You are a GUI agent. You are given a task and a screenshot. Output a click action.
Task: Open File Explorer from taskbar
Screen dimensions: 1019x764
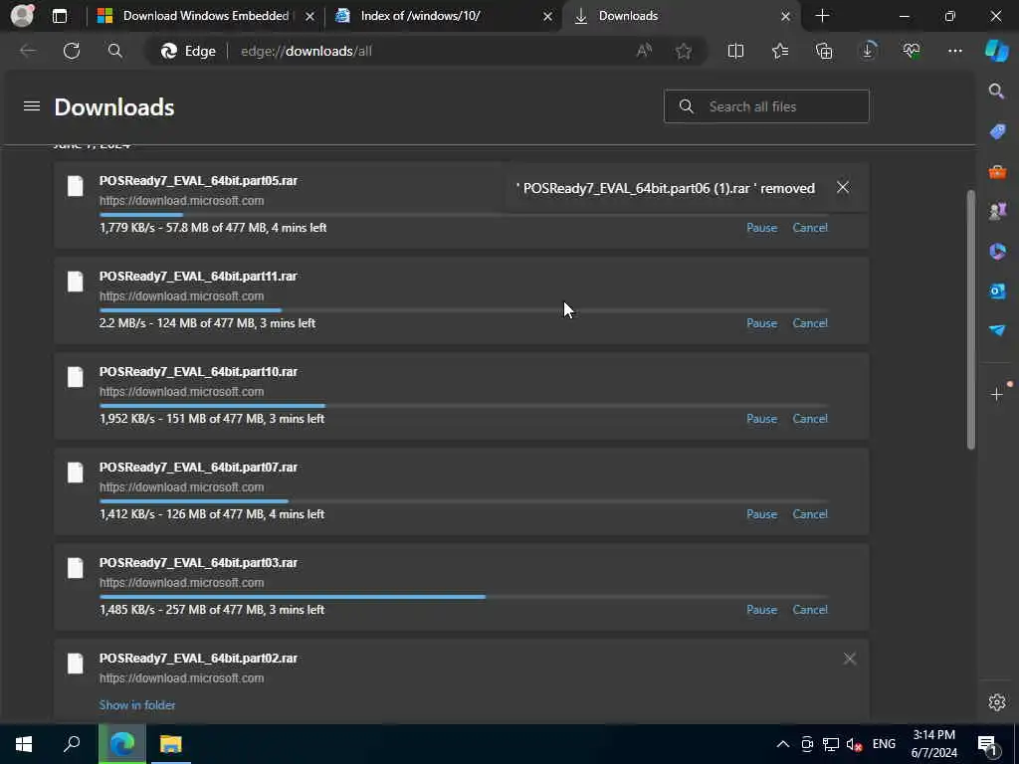click(x=171, y=744)
